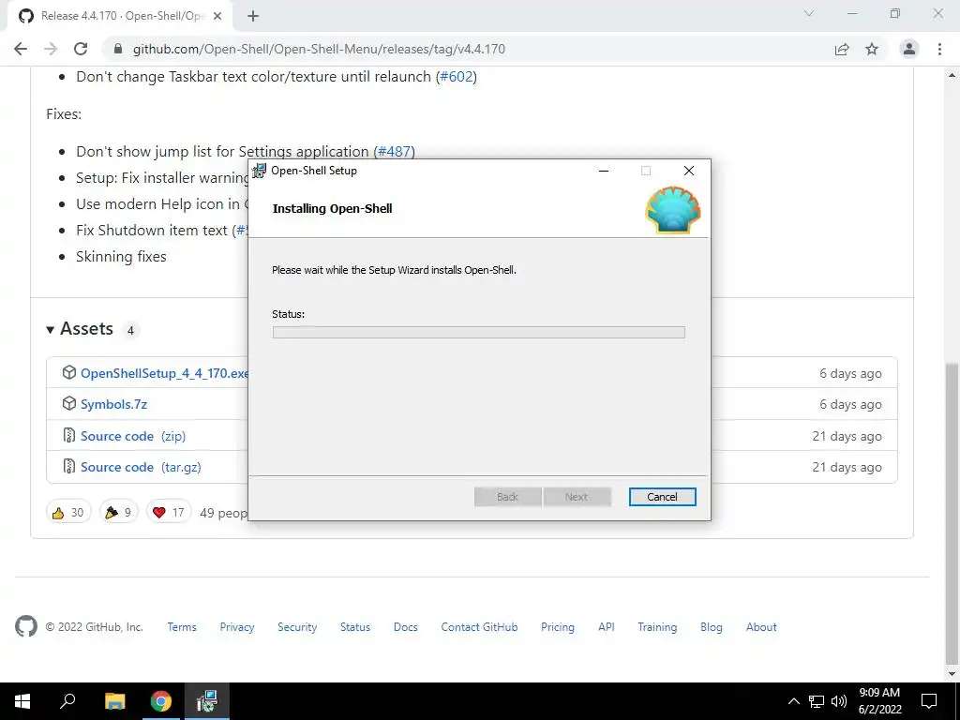Click the installation progress bar
Screen dimensions: 960x720
point(478,333)
